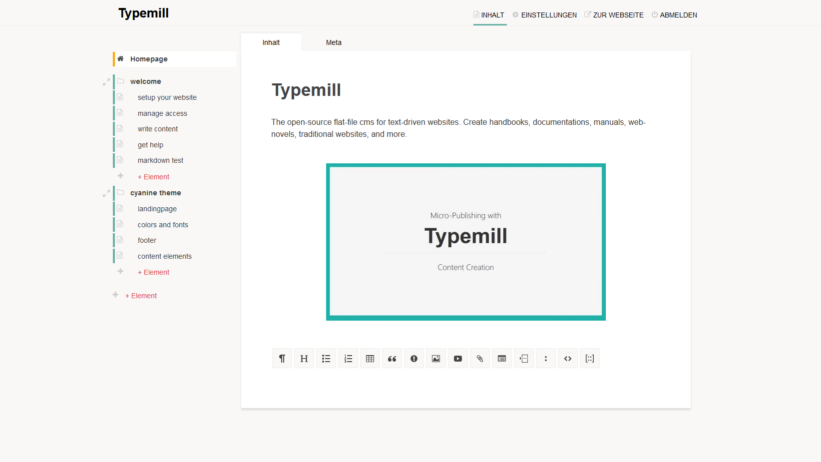Switch to the Meta tab
Screen dimensions: 821x462
(x=334, y=42)
